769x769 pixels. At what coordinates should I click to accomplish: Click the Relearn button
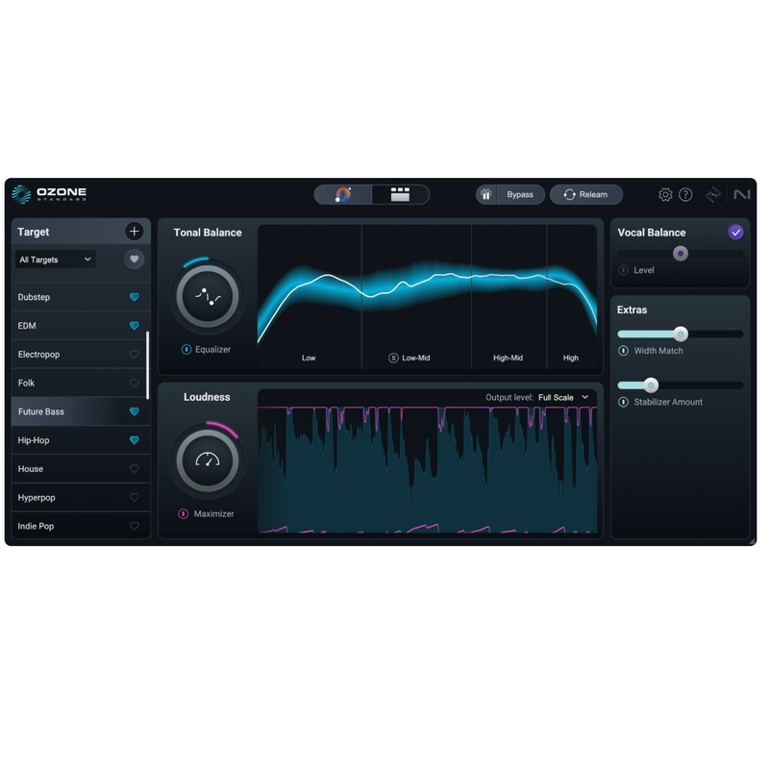[585, 194]
